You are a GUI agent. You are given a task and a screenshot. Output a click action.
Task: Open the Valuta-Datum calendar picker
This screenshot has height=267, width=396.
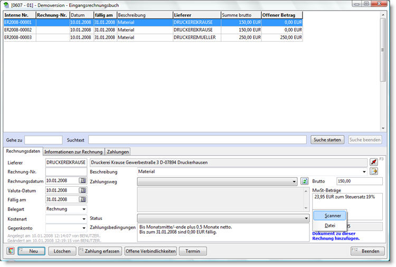click(82, 190)
